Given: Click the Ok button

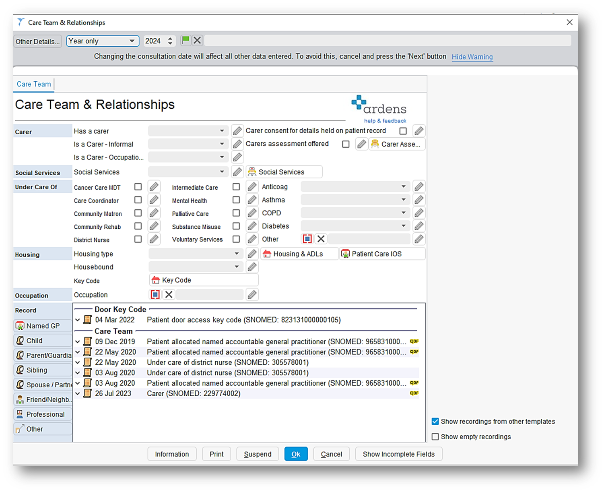Looking at the screenshot, I should point(296,454).
